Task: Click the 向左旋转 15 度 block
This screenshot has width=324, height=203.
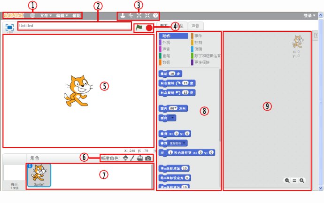Action: (177, 93)
